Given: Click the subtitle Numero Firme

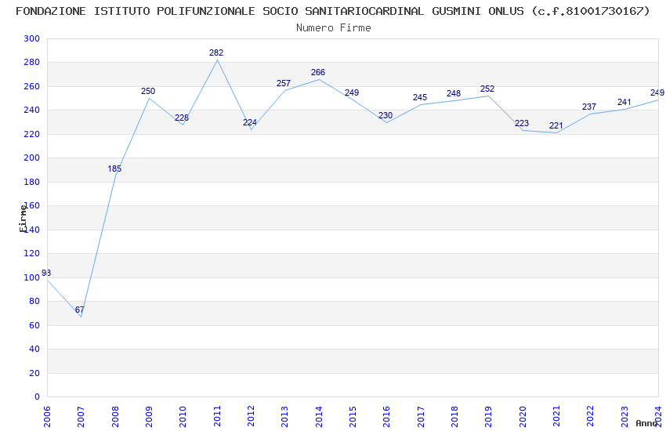Looking at the screenshot, I should 334,28.
